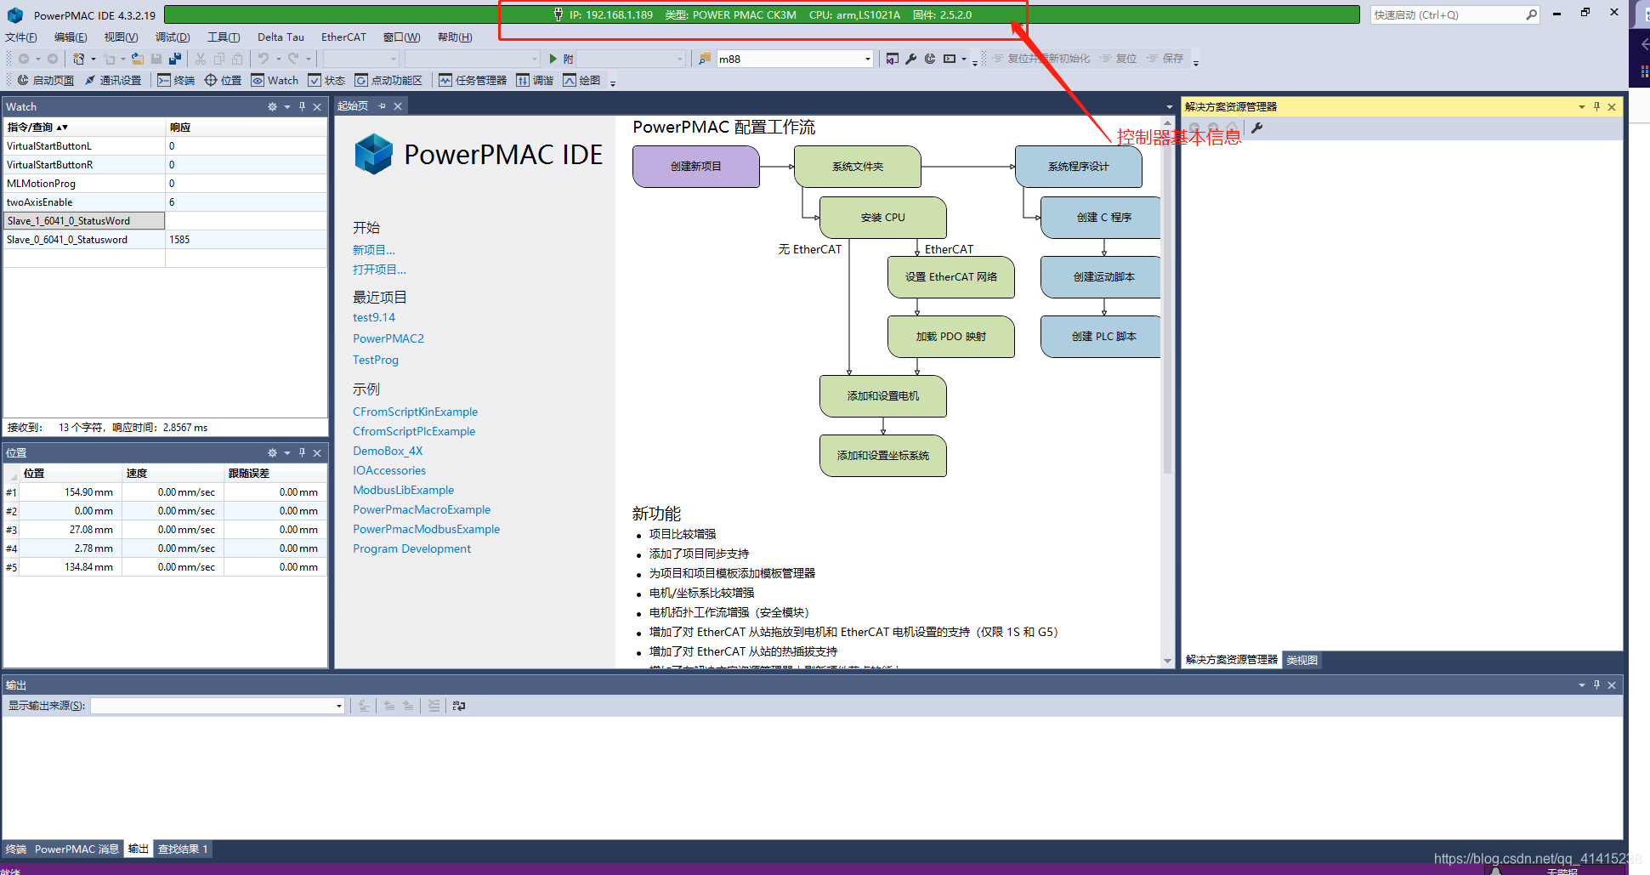Click the 设置 EtherCAT 网络 workflow box
This screenshot has height=875, width=1650.
951,277
